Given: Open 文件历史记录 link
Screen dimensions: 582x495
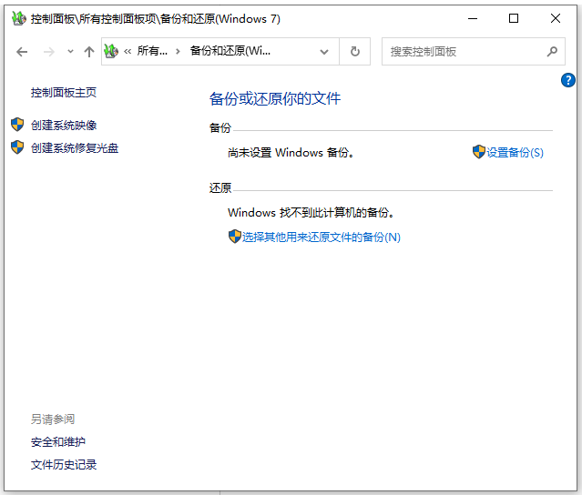Looking at the screenshot, I should (x=64, y=465).
